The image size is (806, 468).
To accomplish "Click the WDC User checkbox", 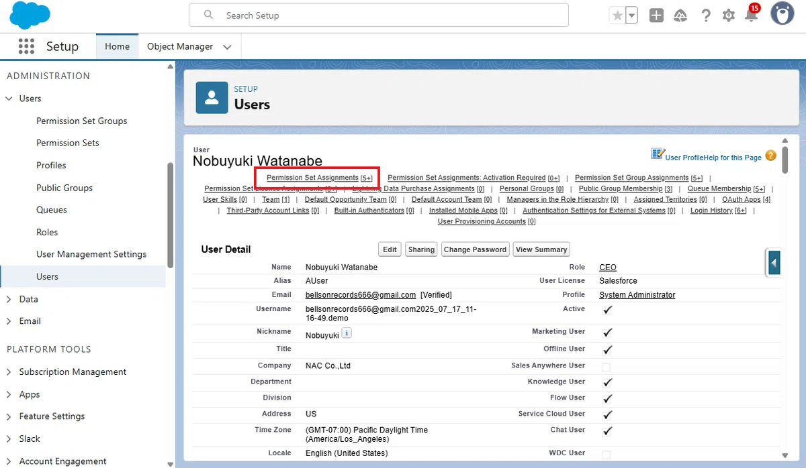I will click(607, 455).
